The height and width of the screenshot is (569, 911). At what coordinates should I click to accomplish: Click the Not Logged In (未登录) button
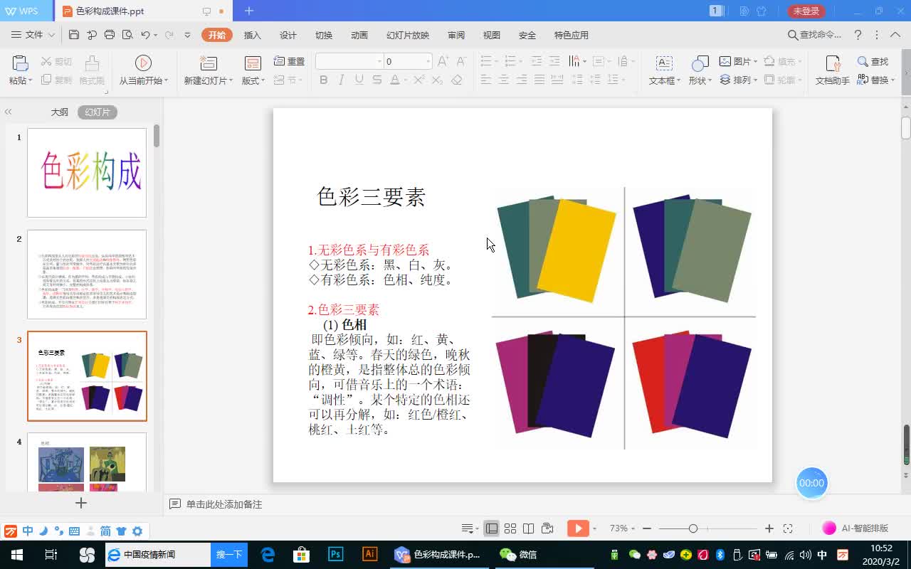coord(807,11)
